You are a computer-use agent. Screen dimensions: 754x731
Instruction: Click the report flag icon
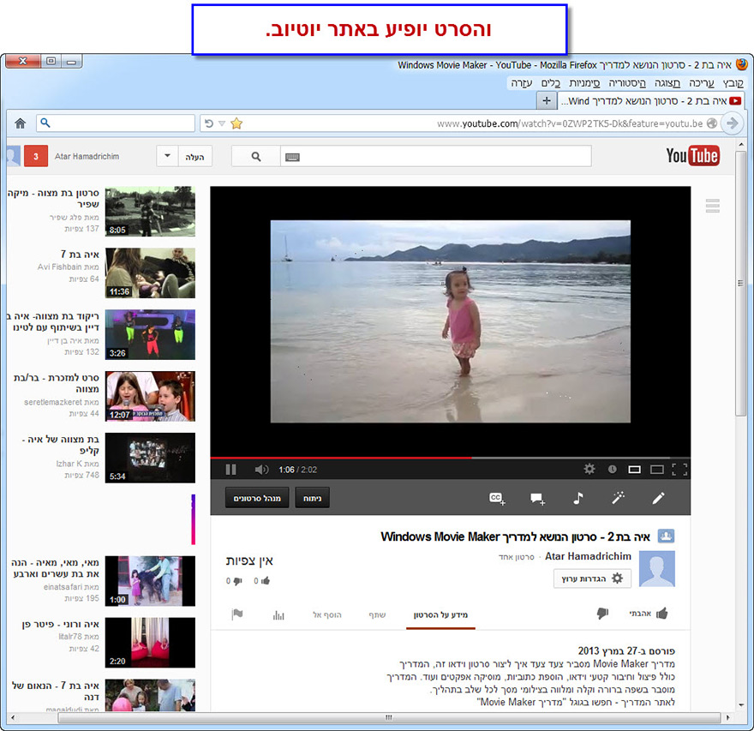click(237, 614)
